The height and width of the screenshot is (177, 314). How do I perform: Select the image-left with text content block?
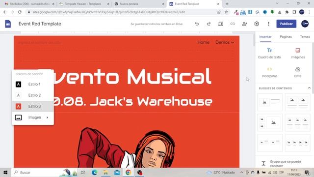270,102
